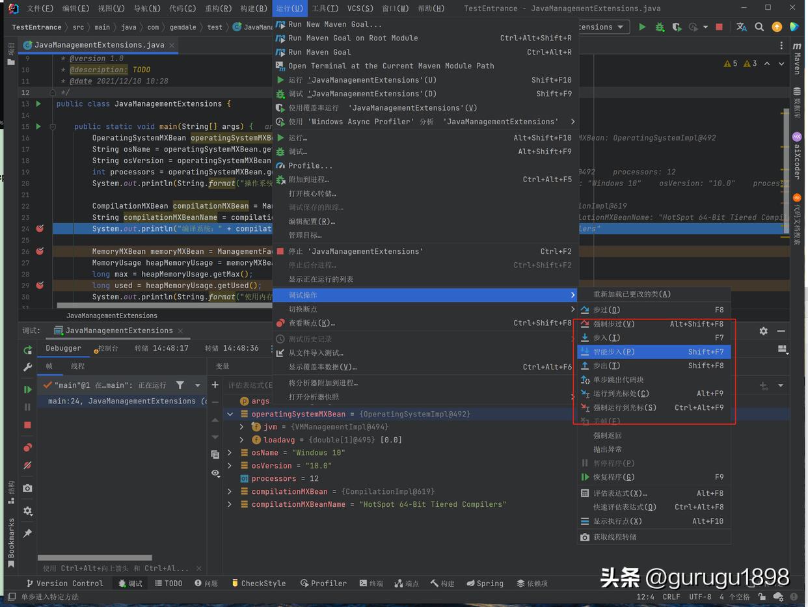Resume the program with the green play icon

(27, 390)
